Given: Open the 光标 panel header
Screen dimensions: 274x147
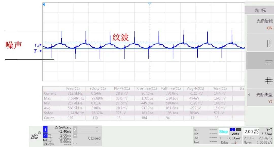Looking at the screenshot, I should (x=260, y=10).
